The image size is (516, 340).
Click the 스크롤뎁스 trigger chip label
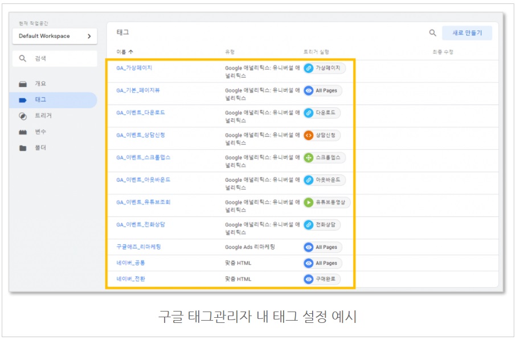[327, 157]
